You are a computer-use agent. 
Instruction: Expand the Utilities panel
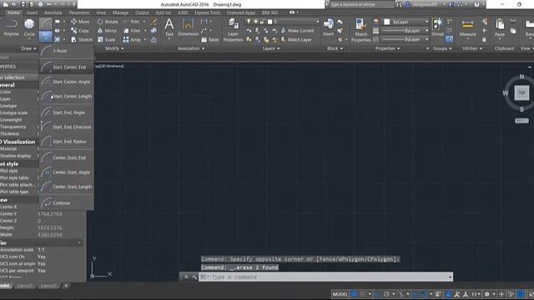(x=472, y=48)
